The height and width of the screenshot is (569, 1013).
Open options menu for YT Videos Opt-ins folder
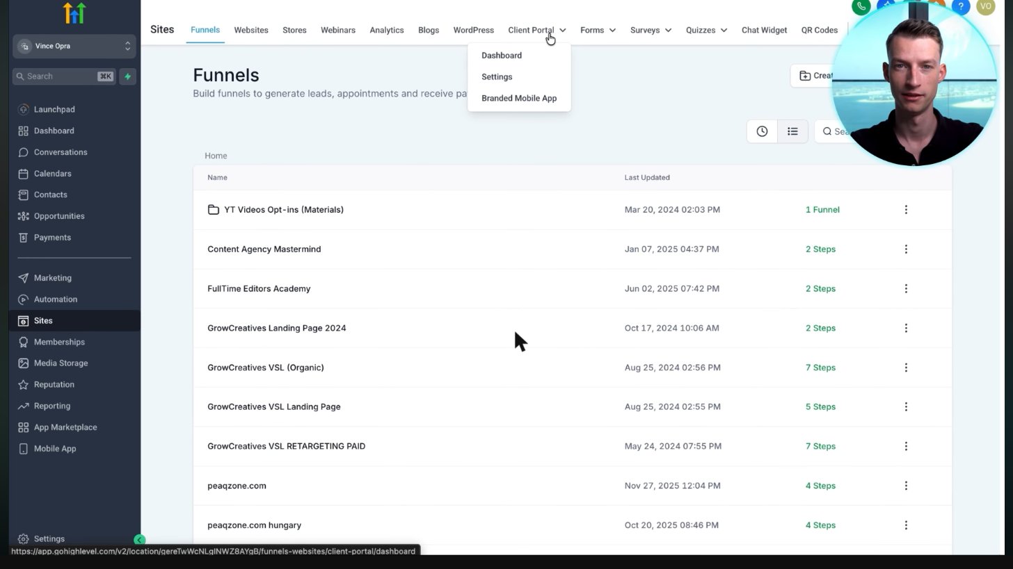click(906, 209)
